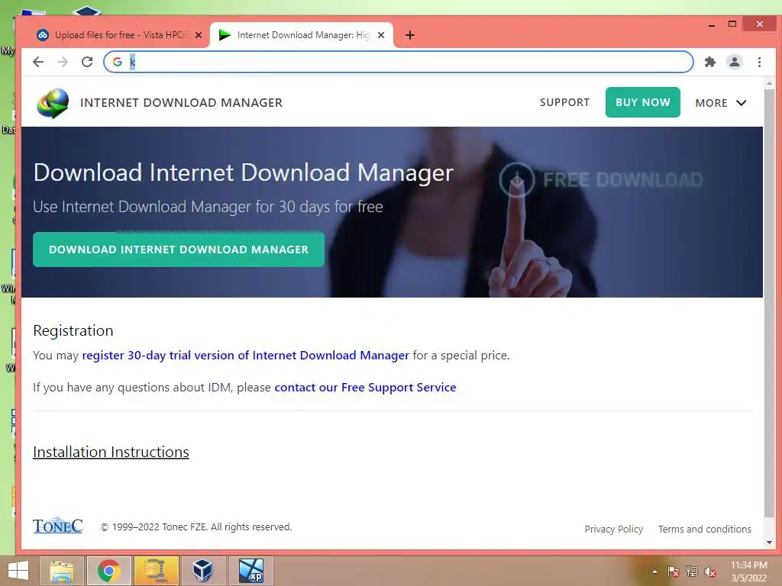Open the WinZip archive taskbar icon
Image resolution: width=782 pixels, height=586 pixels.
156,571
